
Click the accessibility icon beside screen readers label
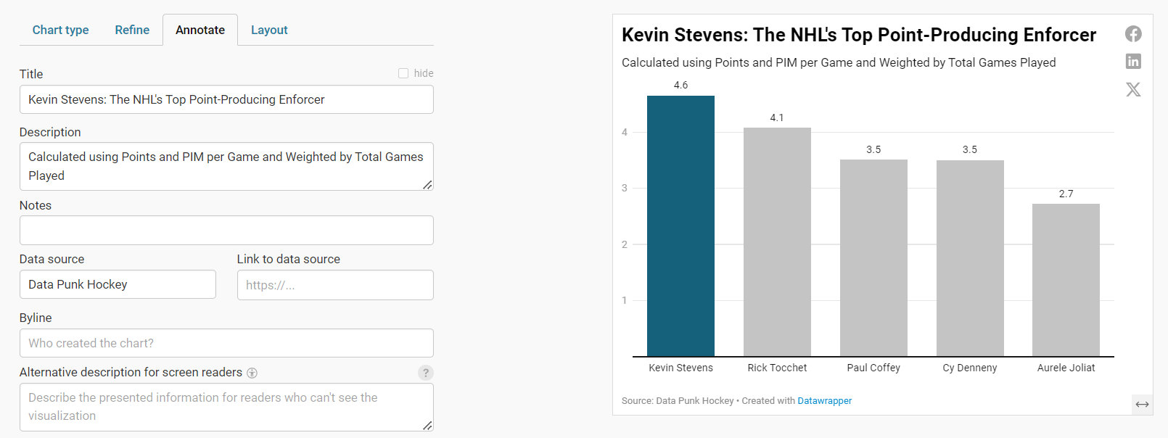252,373
